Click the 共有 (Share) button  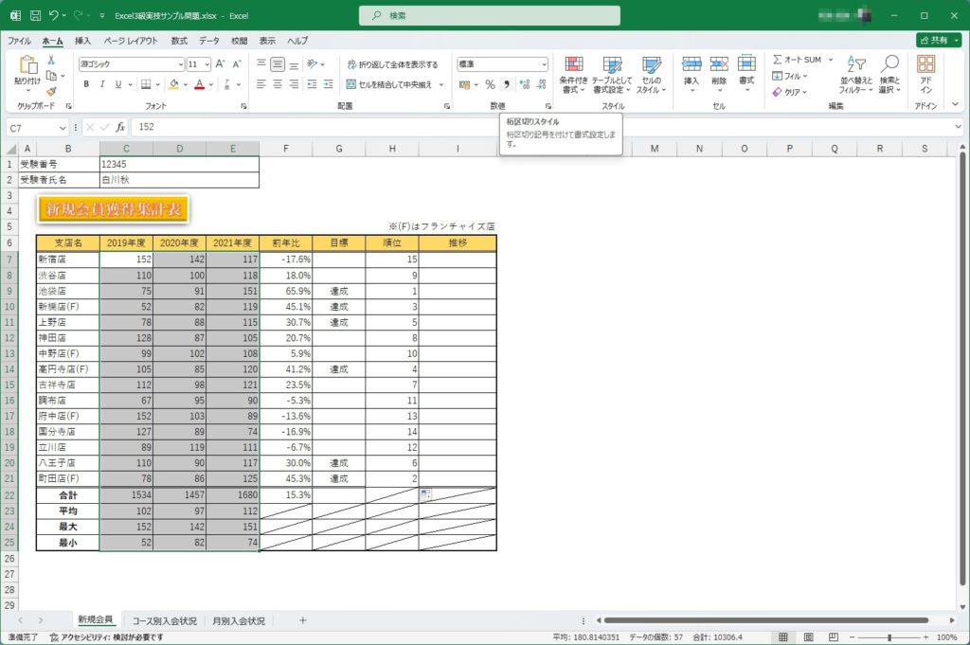[938, 41]
